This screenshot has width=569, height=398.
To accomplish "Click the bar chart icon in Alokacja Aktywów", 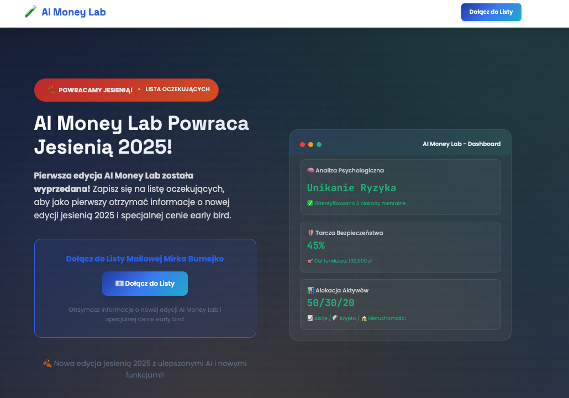I will point(310,290).
